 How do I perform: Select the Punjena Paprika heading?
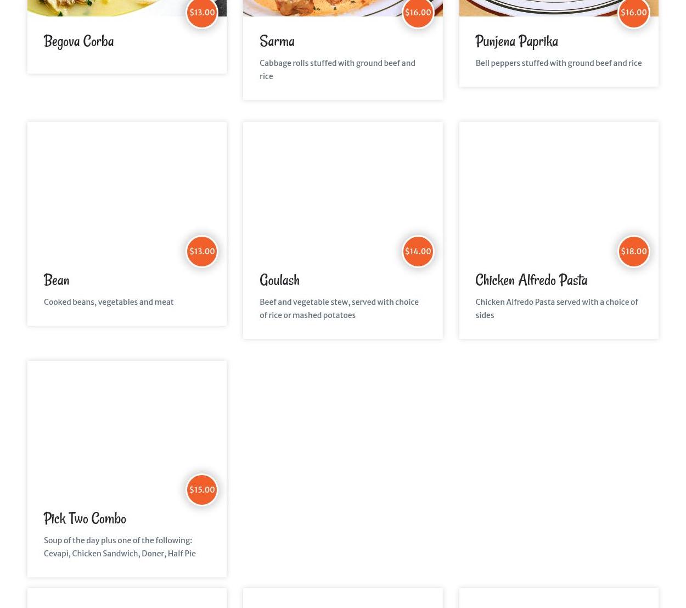516,41
